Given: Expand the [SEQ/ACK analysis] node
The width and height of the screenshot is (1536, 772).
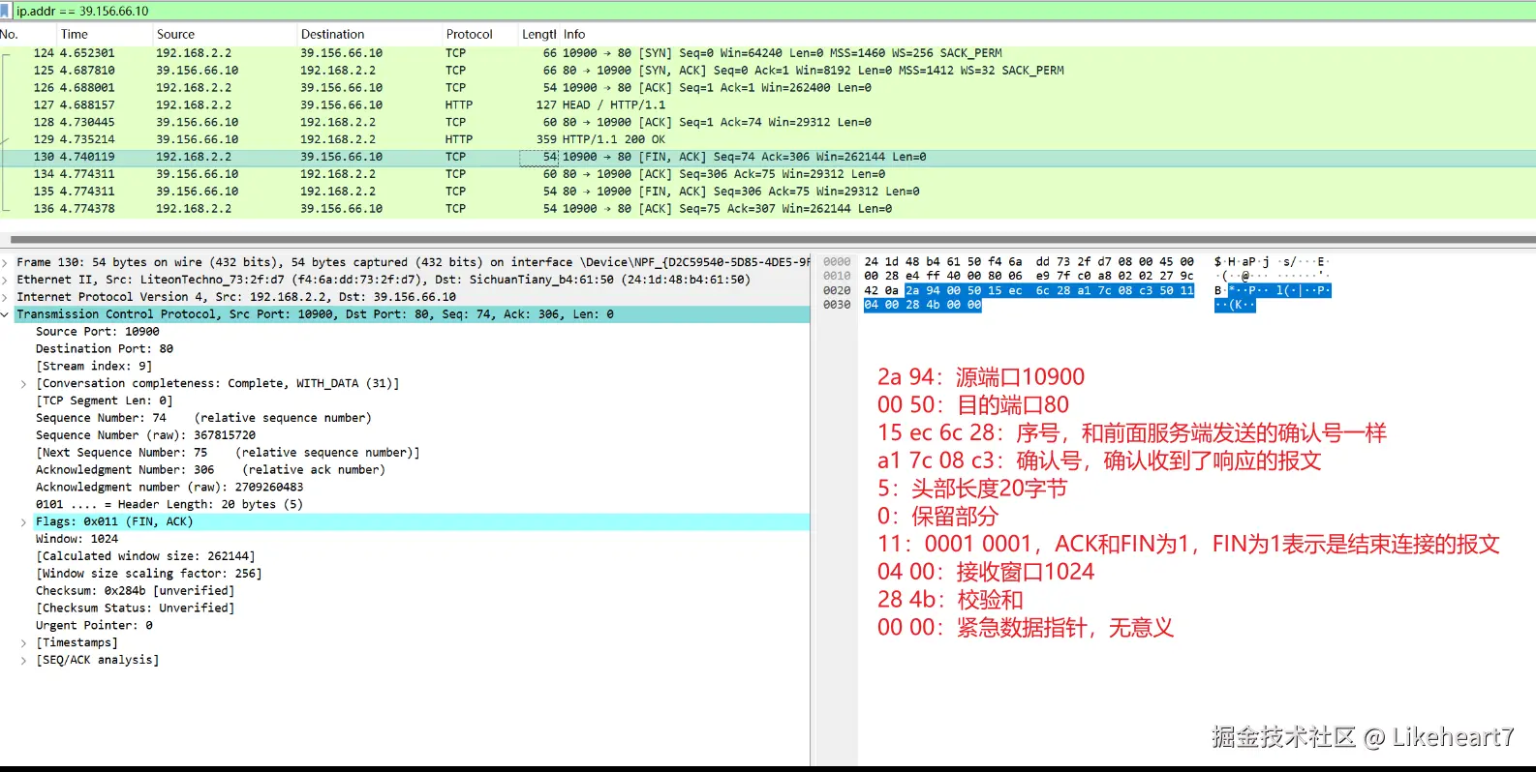Looking at the screenshot, I should point(24,661).
